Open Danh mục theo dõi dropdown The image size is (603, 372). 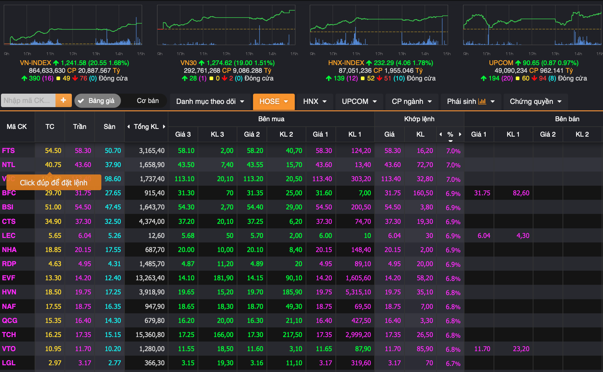[x=210, y=101]
